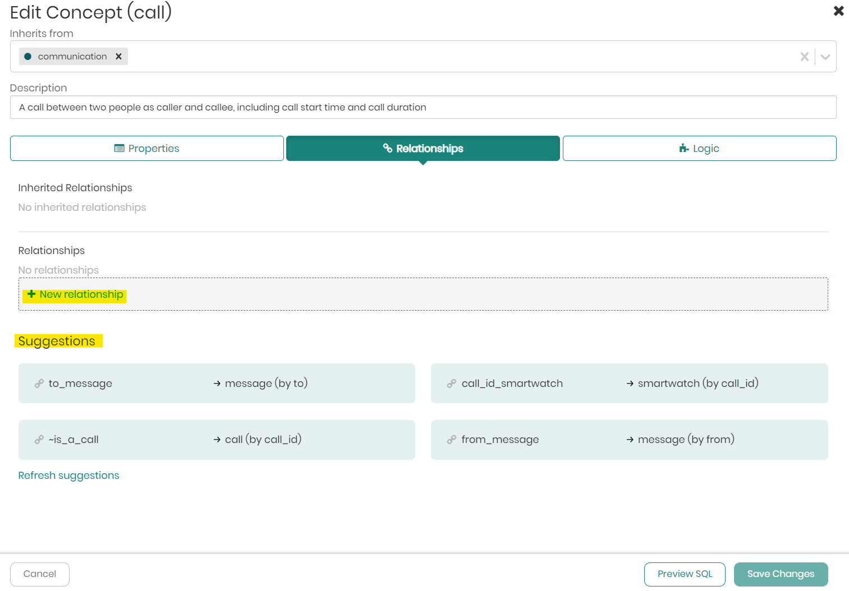Click Save Changes button
The height and width of the screenshot is (591, 849).
click(x=781, y=574)
